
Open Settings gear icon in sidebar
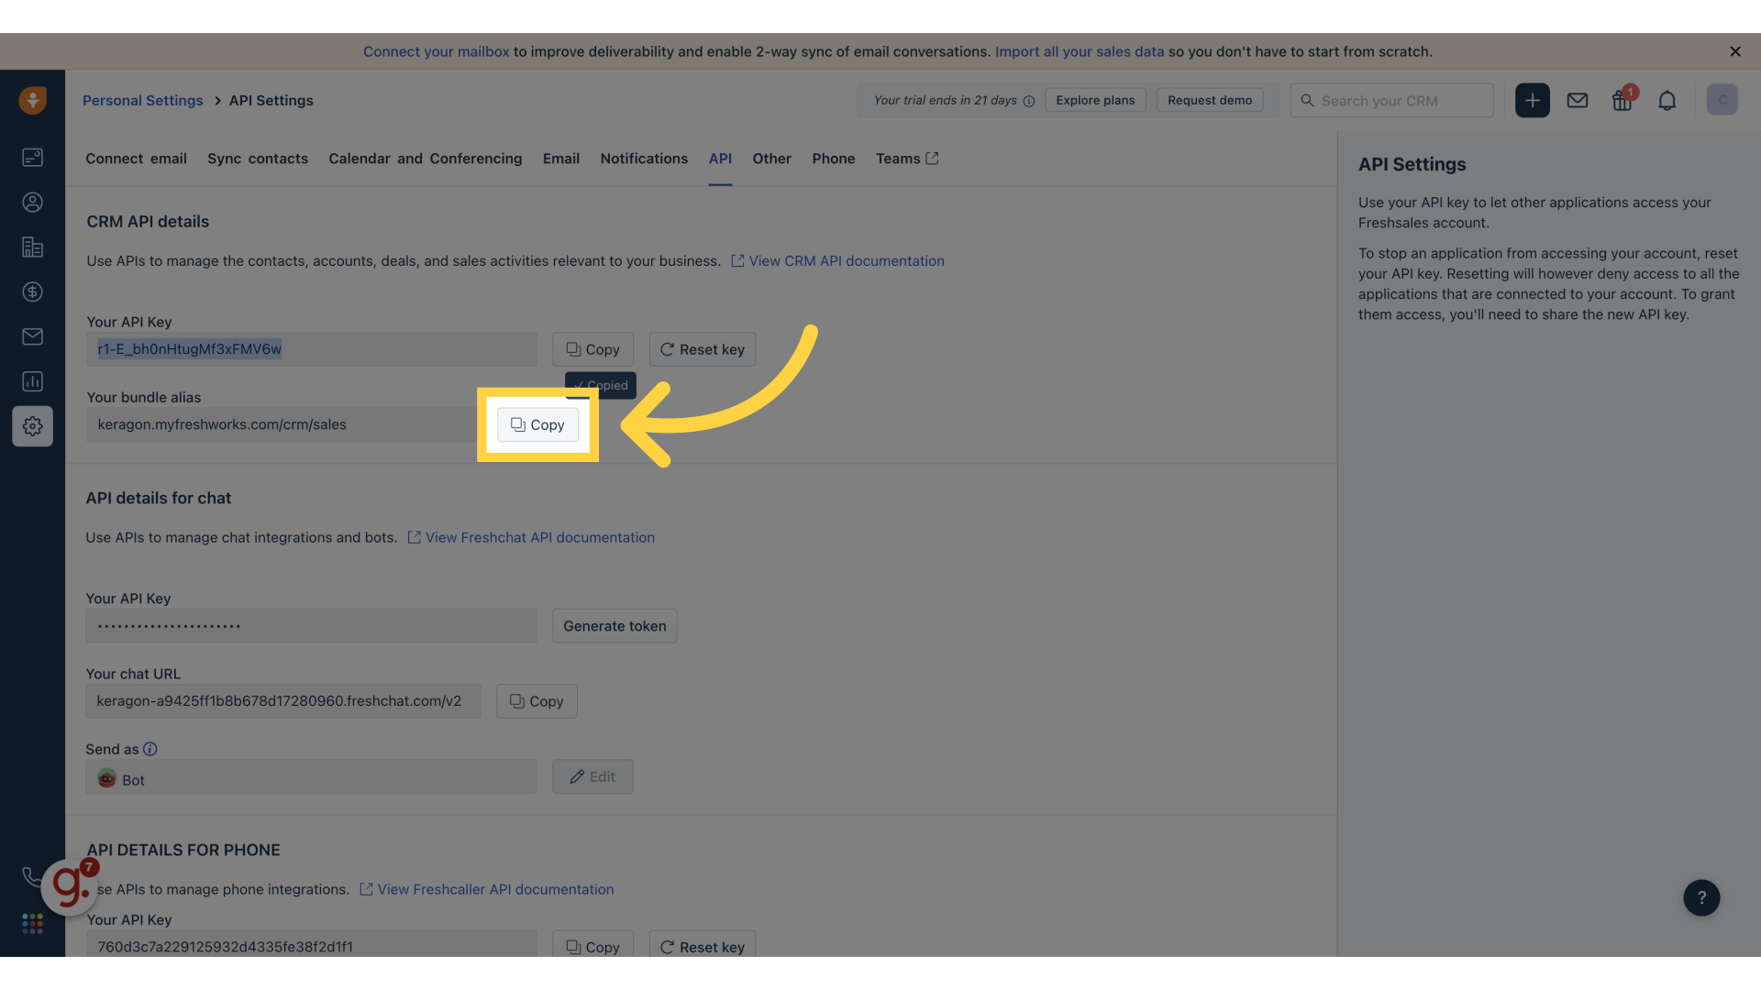[33, 426]
